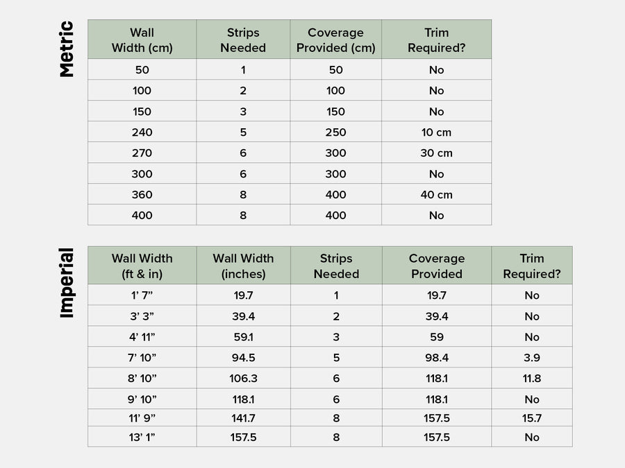Select the 1' 7" wall width cell

point(142,295)
